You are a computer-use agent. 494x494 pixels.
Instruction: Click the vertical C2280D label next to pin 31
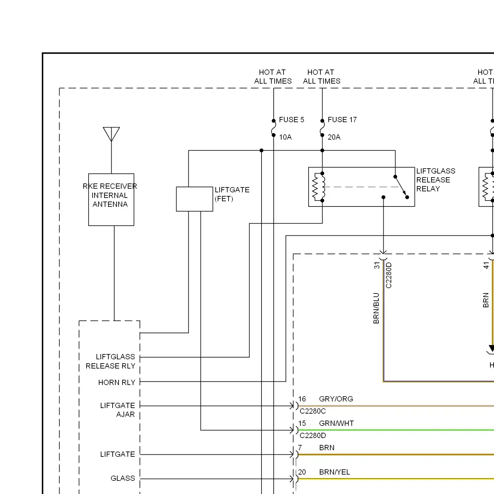[389, 275]
